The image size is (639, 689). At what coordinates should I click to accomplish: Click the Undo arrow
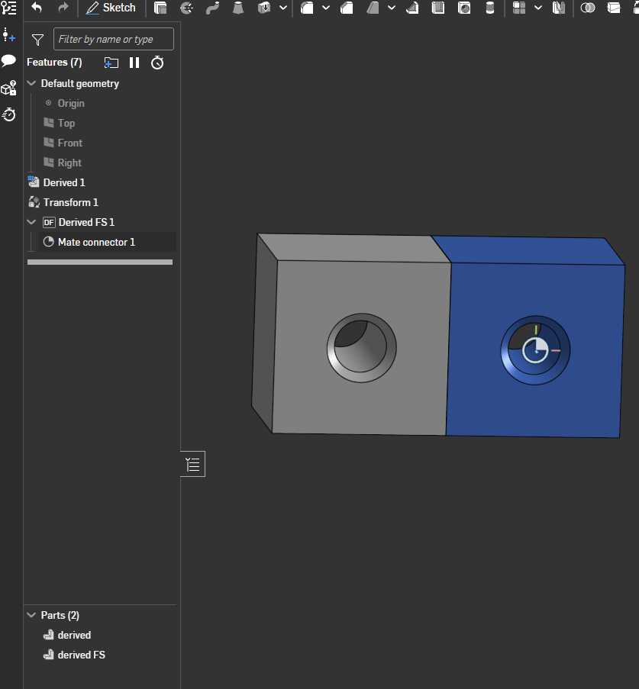tap(37, 8)
